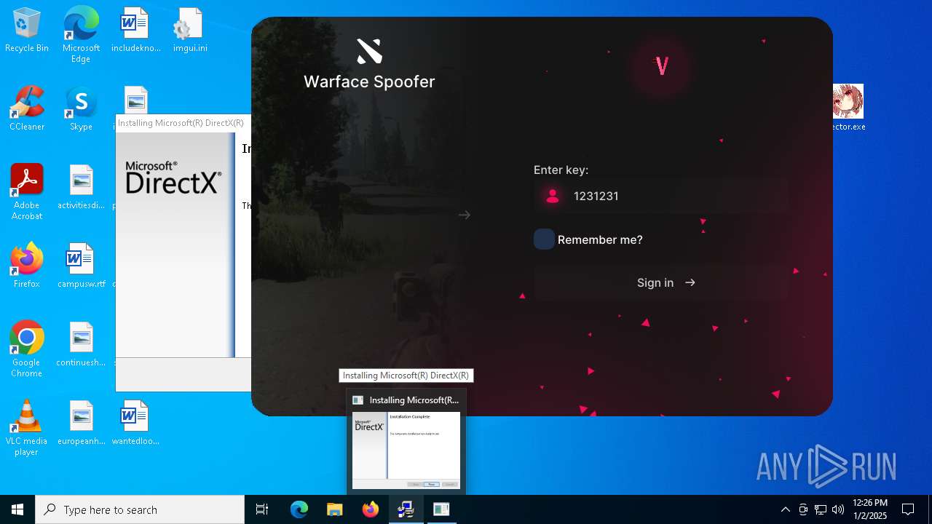
Task: Open File Explorer from the taskbar
Action: point(335,509)
